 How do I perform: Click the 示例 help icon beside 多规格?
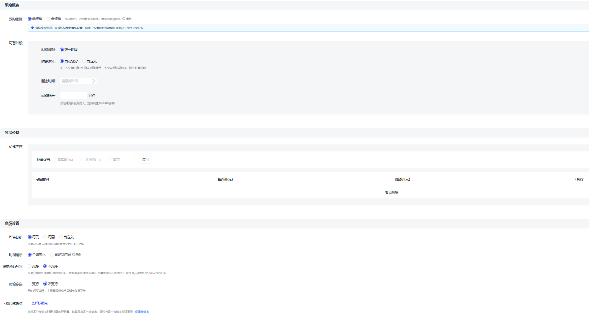click(x=127, y=19)
